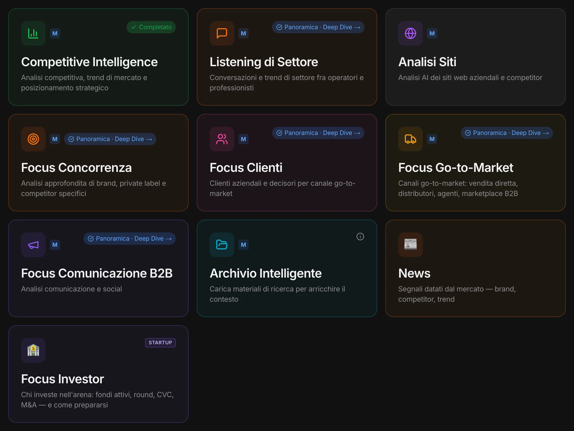Screen dimensions: 574x431
Task: Open the Archivio Intelligente title
Action: click(266, 273)
